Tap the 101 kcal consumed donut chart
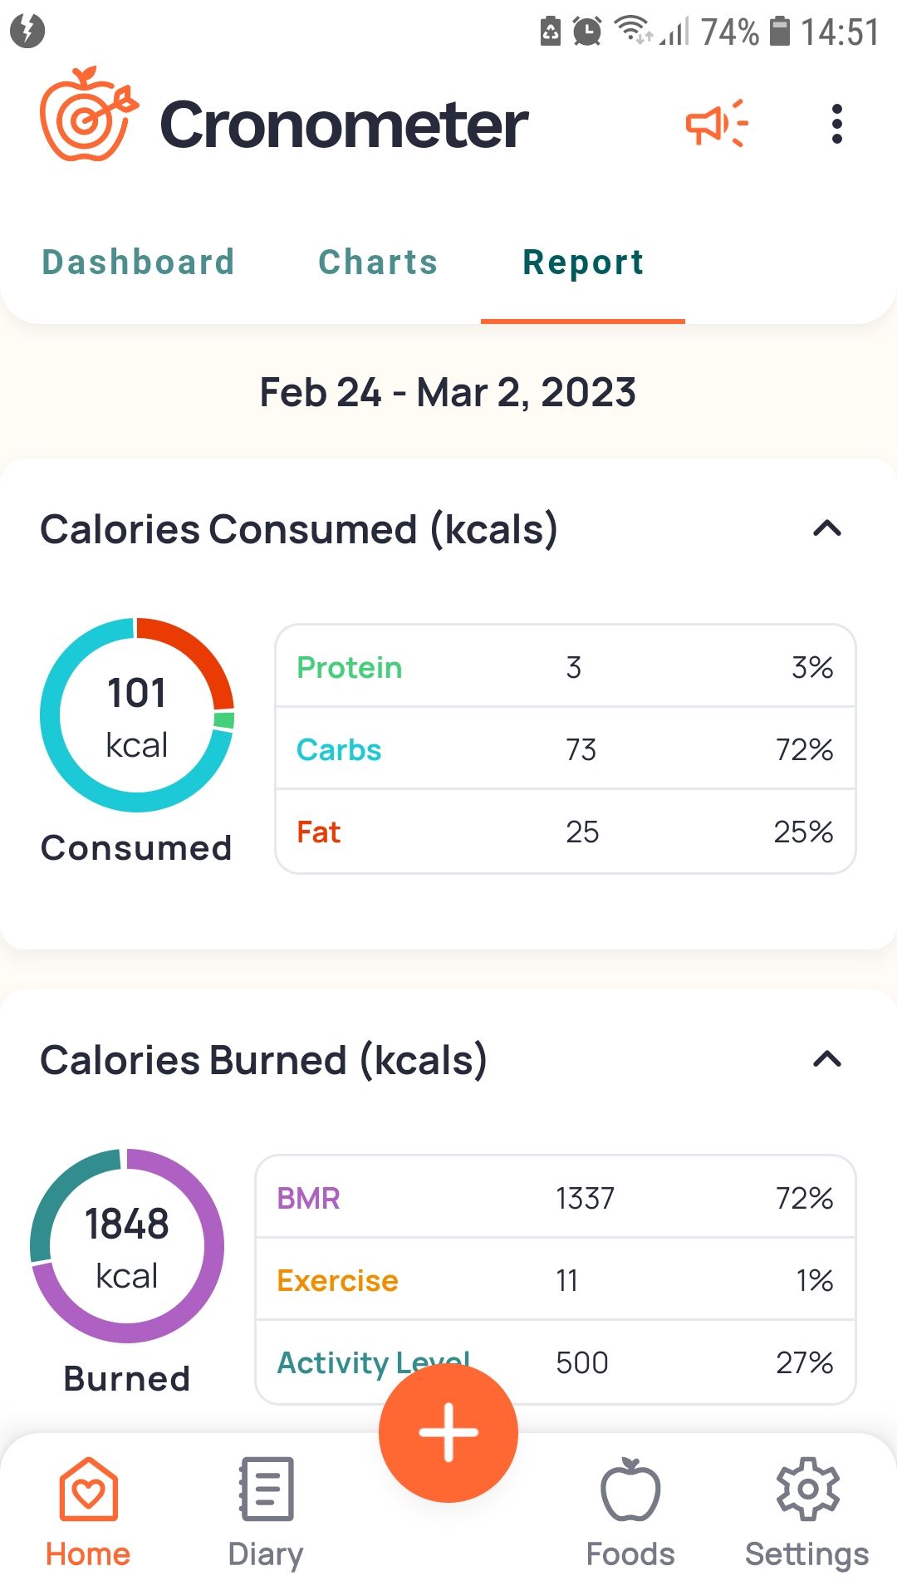Screen dimensions: 897x1595 [137, 715]
